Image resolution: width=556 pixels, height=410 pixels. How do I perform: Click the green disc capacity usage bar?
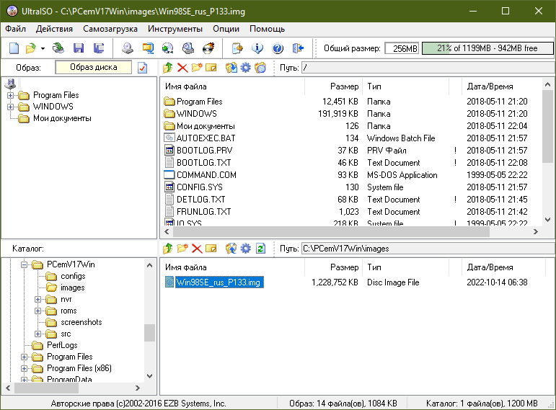pos(486,48)
